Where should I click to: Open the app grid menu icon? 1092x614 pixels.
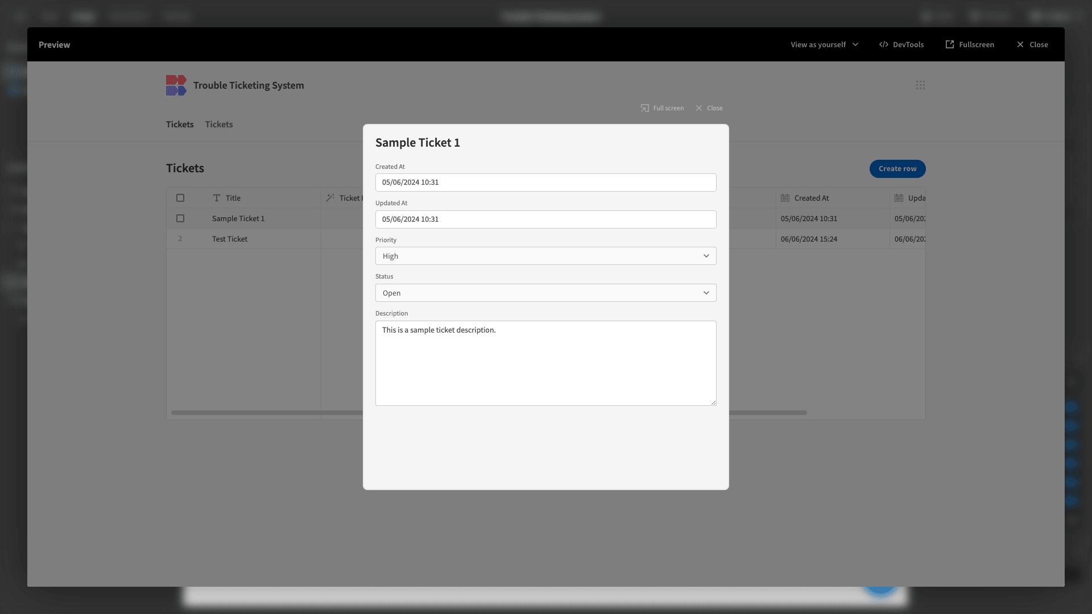(920, 85)
